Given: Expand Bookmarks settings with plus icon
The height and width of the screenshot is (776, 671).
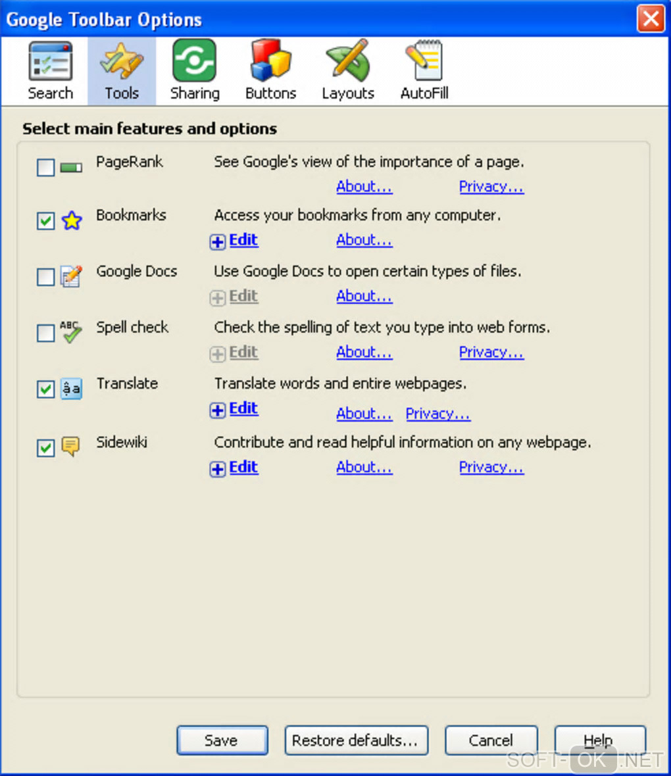Looking at the screenshot, I should 217,242.
